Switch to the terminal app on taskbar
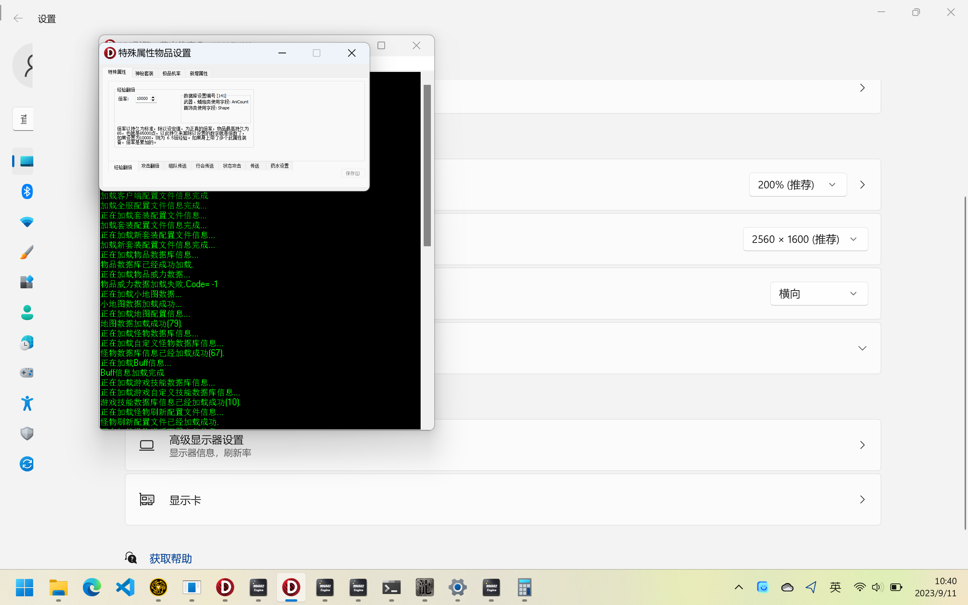 pos(391,587)
